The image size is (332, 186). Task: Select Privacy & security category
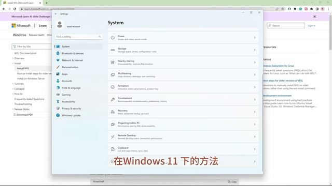click(x=78, y=109)
